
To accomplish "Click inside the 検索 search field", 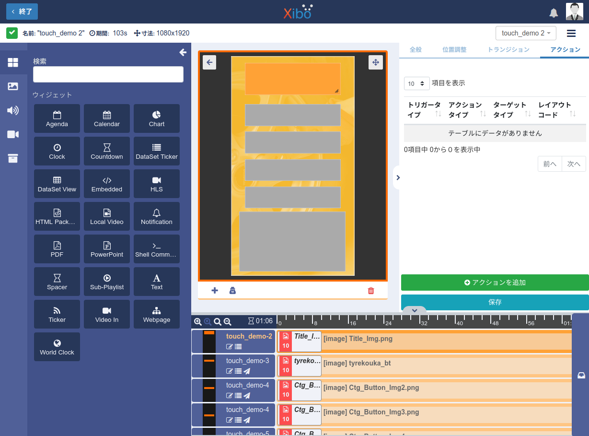I will (108, 74).
